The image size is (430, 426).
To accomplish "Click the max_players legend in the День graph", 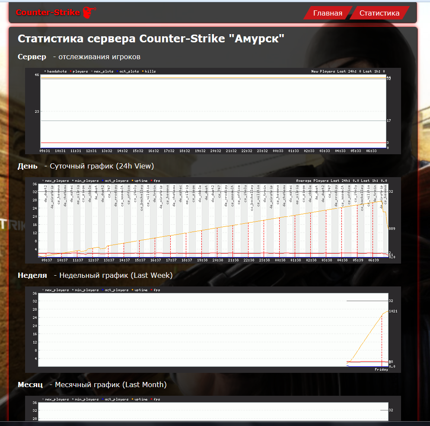I will coord(57,181).
